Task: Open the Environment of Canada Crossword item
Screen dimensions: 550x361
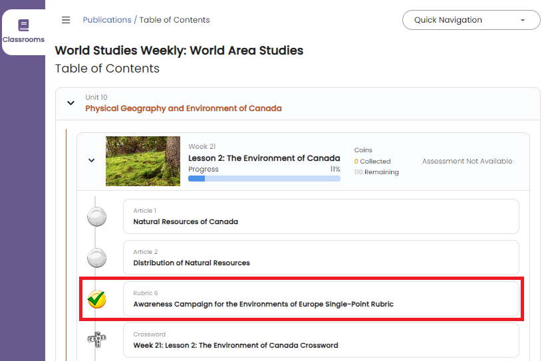Action: pyautogui.click(x=321, y=340)
